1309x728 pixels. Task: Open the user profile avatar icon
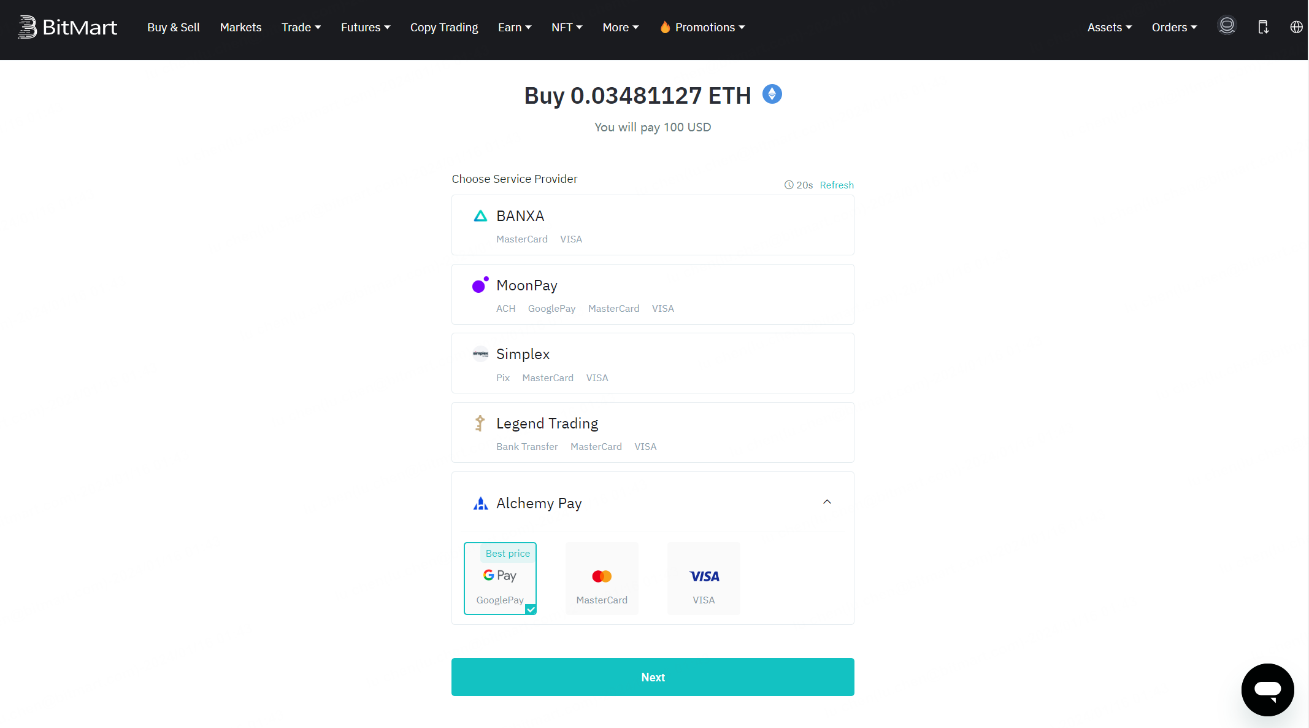1227,25
